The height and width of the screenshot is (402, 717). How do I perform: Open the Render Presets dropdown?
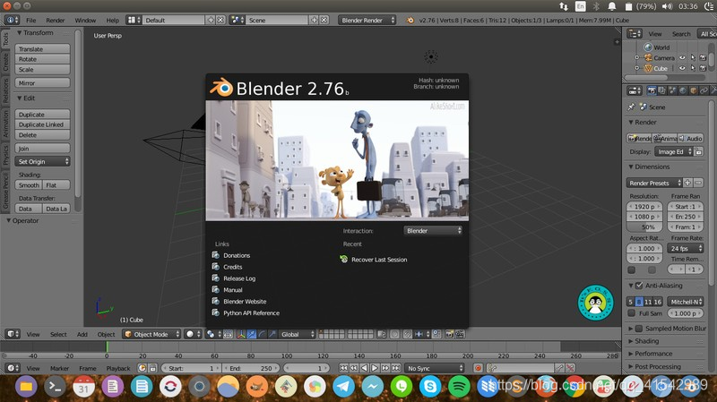(654, 183)
